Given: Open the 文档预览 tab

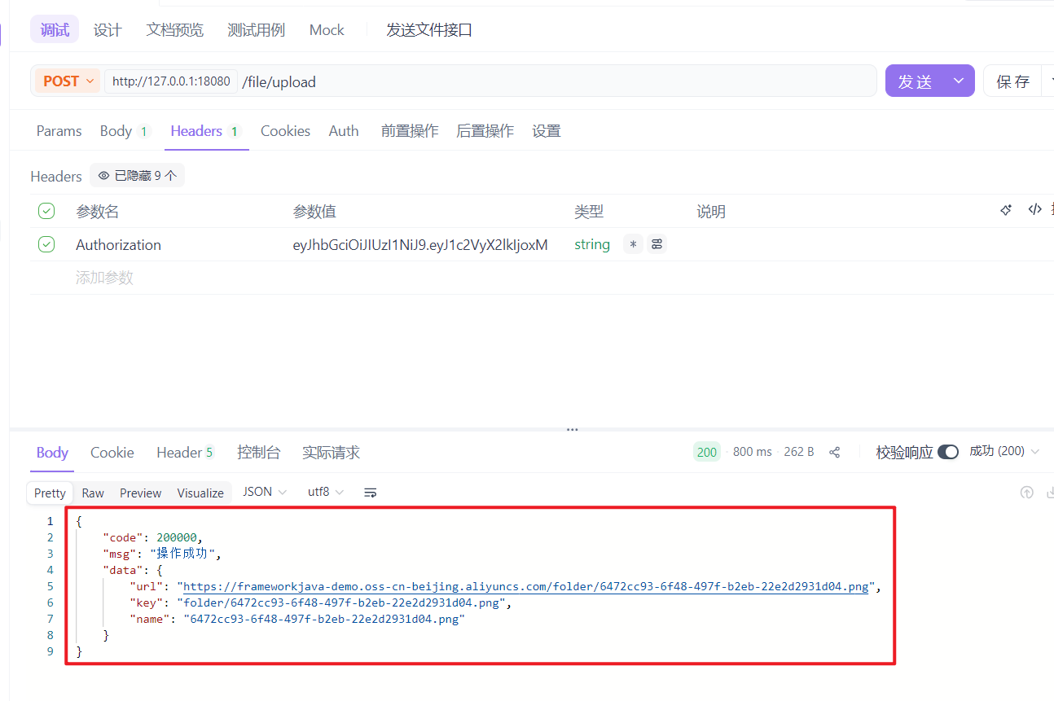Looking at the screenshot, I should click(x=175, y=30).
